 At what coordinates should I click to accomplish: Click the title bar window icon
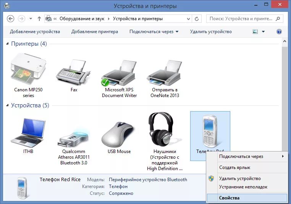pos(7,6)
